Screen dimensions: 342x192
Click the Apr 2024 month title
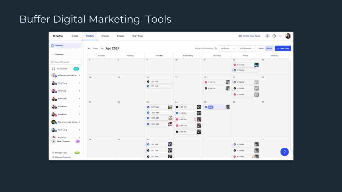coord(113,48)
